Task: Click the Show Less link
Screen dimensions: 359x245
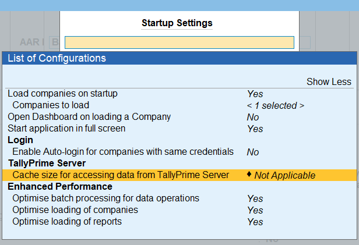Action: [329, 82]
